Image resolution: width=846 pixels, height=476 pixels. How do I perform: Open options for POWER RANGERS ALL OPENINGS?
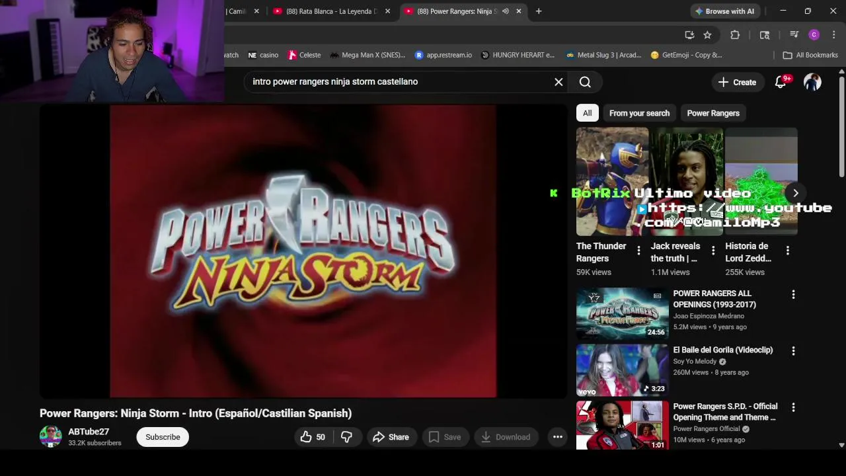(x=794, y=294)
